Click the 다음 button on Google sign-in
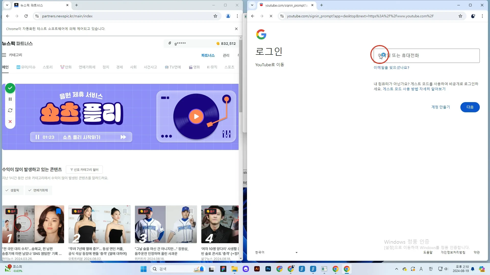This screenshot has height=275, width=490. pos(470,107)
